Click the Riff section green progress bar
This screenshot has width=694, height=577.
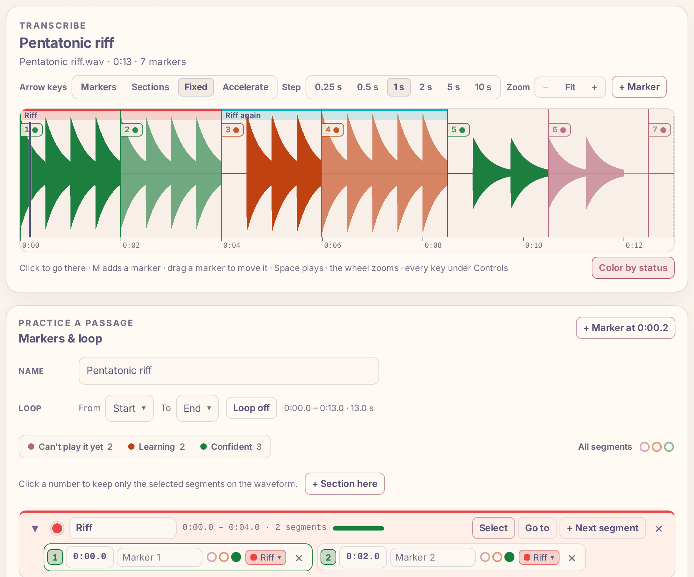pos(358,528)
